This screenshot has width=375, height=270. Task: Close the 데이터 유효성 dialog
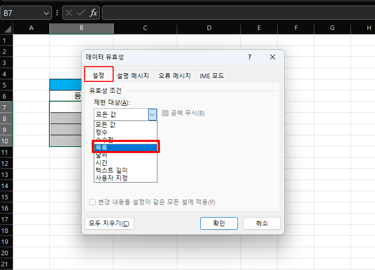pyautogui.click(x=273, y=57)
